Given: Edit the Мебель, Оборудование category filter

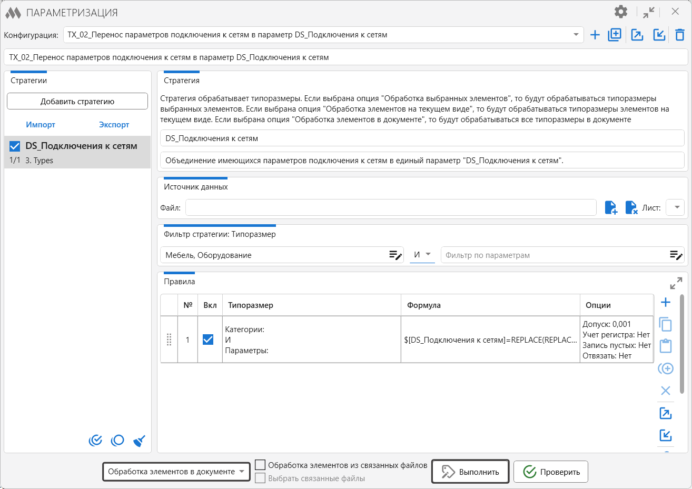Looking at the screenshot, I should (x=396, y=255).
